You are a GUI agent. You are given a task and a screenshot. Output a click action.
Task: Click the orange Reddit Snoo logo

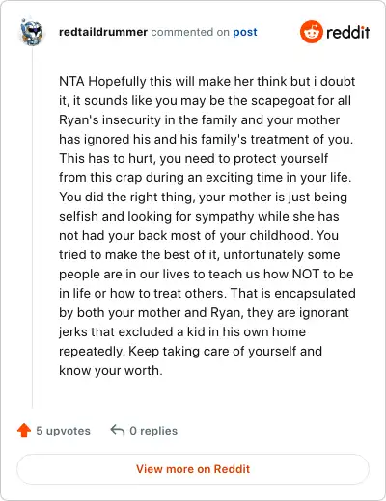tap(311, 32)
